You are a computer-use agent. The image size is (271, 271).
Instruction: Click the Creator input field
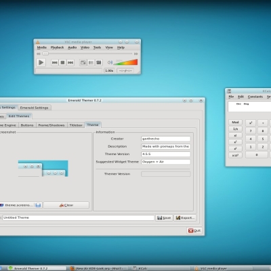point(166,139)
